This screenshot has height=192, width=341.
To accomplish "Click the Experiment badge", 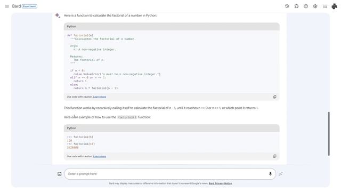I will 29,6.
